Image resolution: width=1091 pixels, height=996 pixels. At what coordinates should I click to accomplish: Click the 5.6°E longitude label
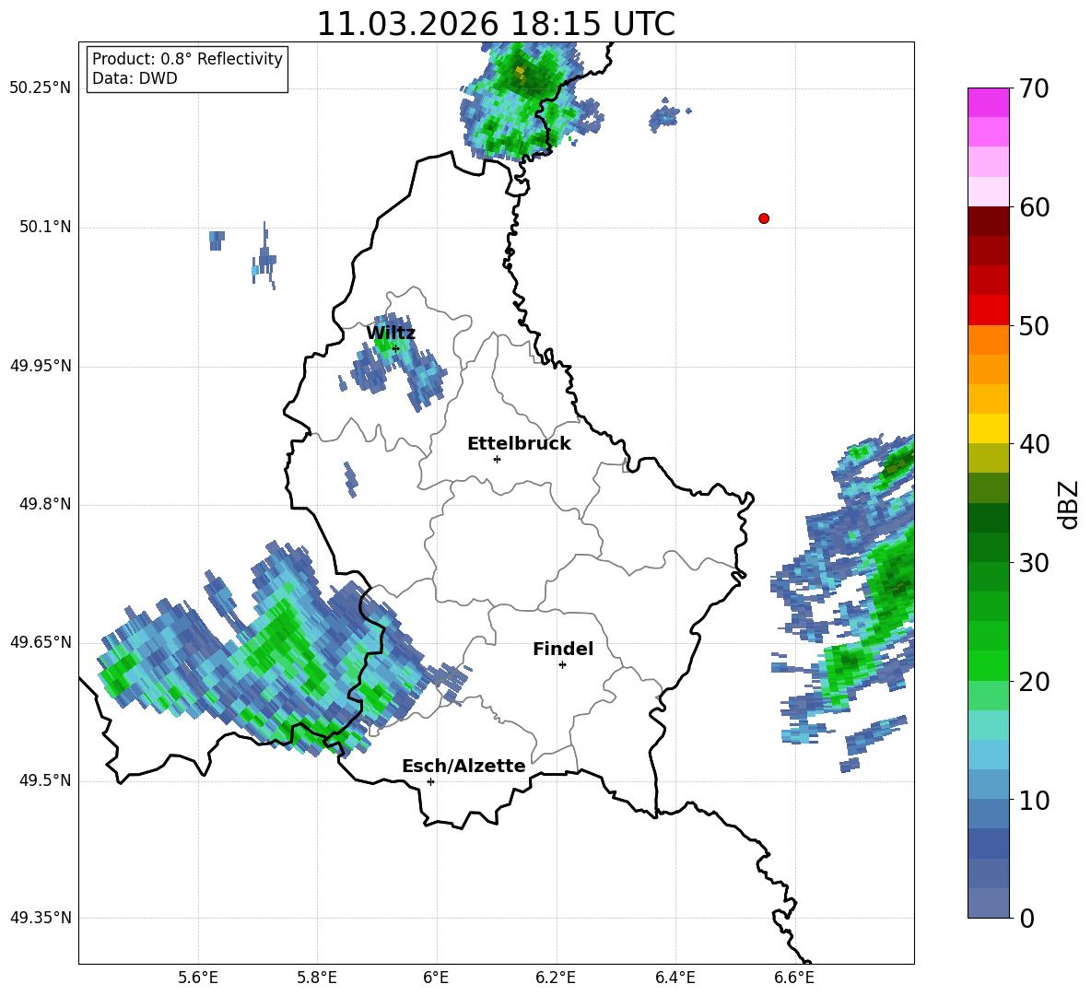pyautogui.click(x=198, y=978)
